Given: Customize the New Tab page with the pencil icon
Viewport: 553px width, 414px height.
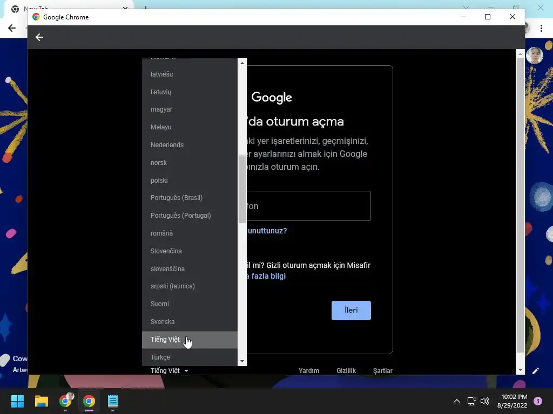Looking at the screenshot, I should click(536, 371).
